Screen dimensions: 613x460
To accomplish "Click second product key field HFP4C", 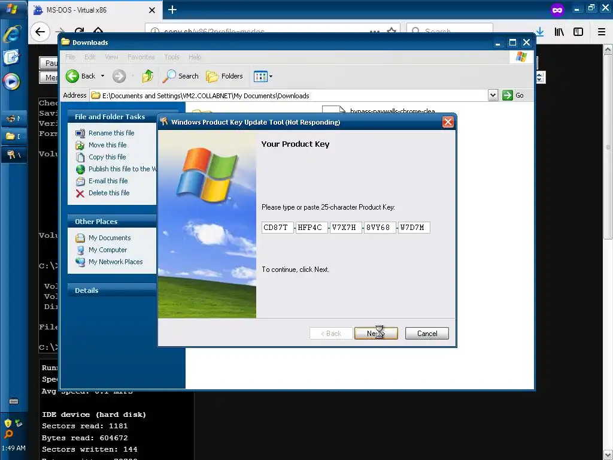I will (311, 227).
